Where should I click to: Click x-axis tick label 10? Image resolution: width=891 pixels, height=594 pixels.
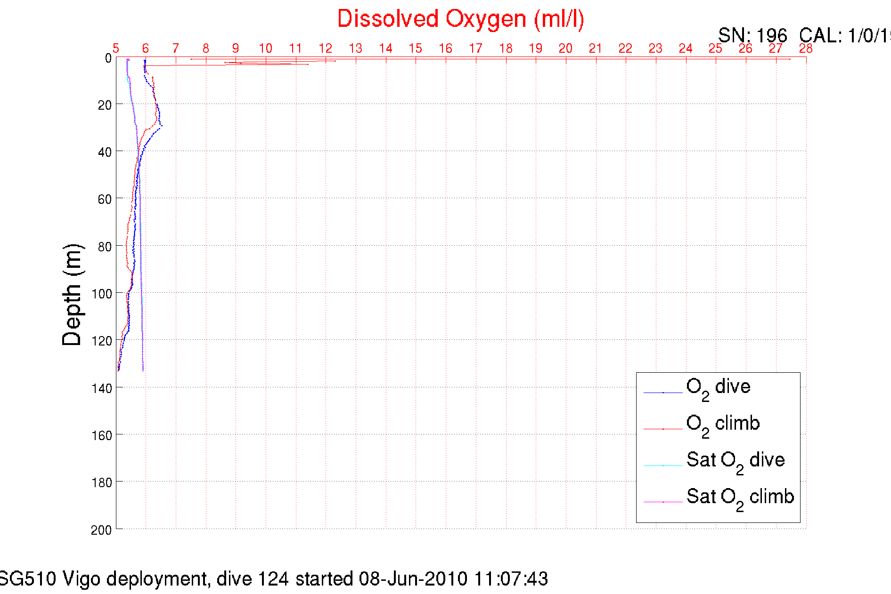pyautogui.click(x=265, y=48)
